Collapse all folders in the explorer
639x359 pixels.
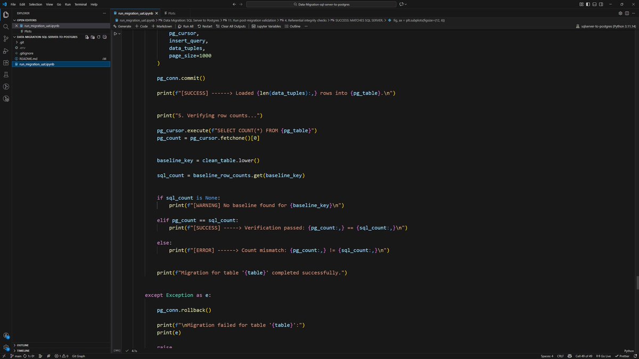click(x=104, y=37)
